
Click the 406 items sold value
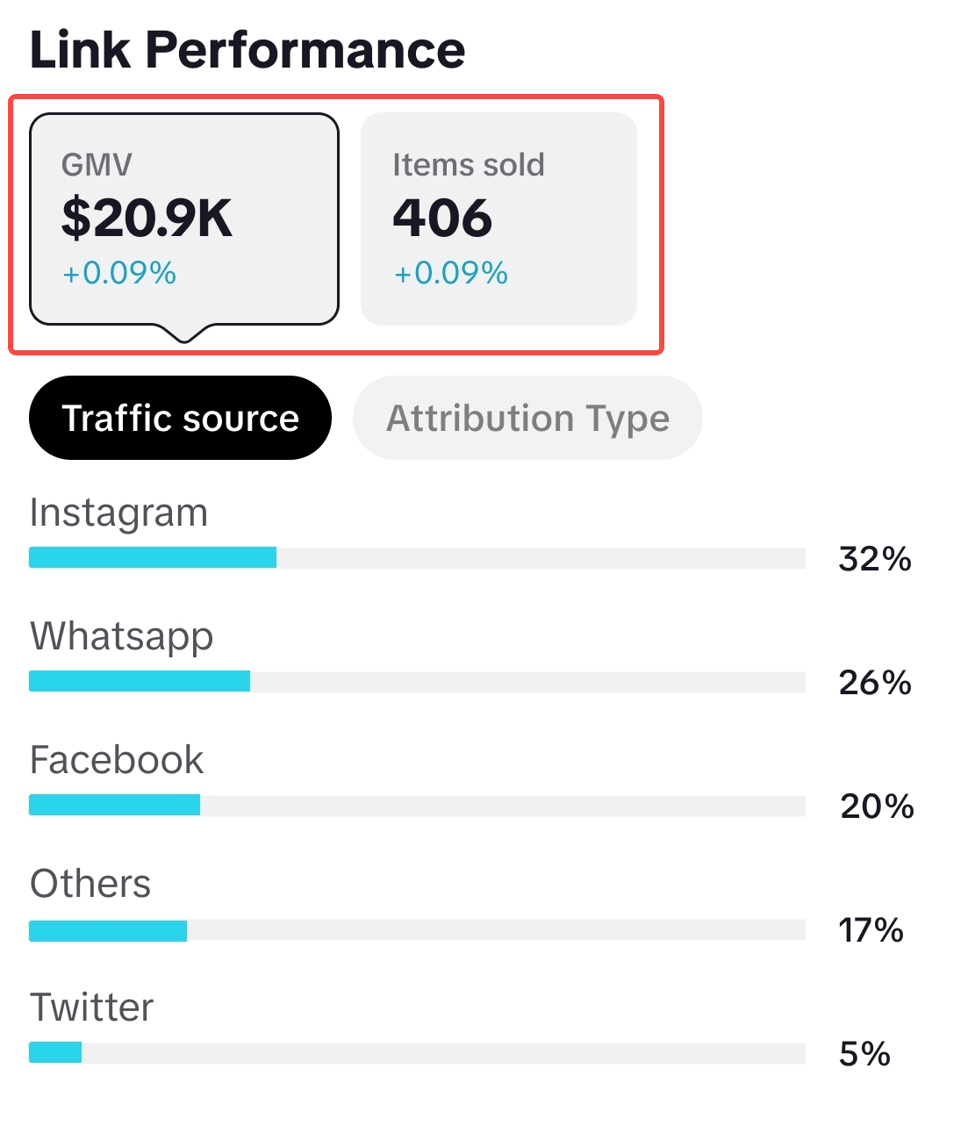[x=442, y=219]
